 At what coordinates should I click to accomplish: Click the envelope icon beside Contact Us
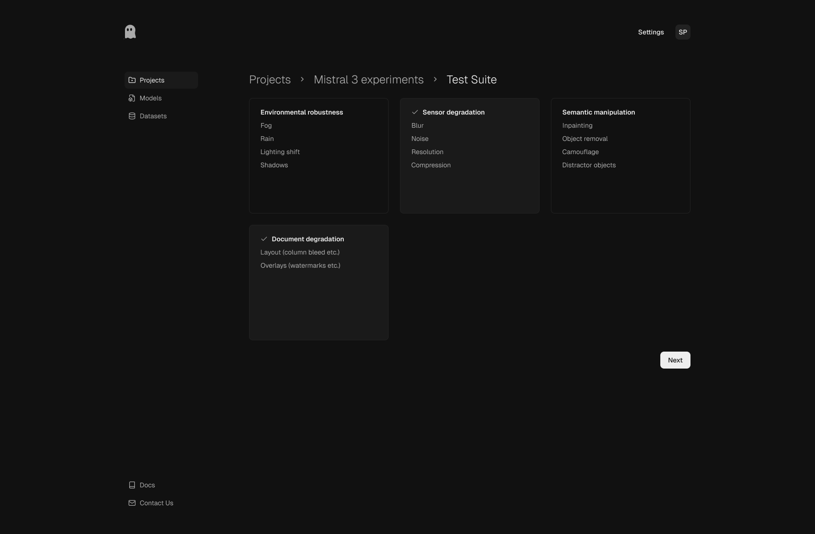pyautogui.click(x=132, y=503)
